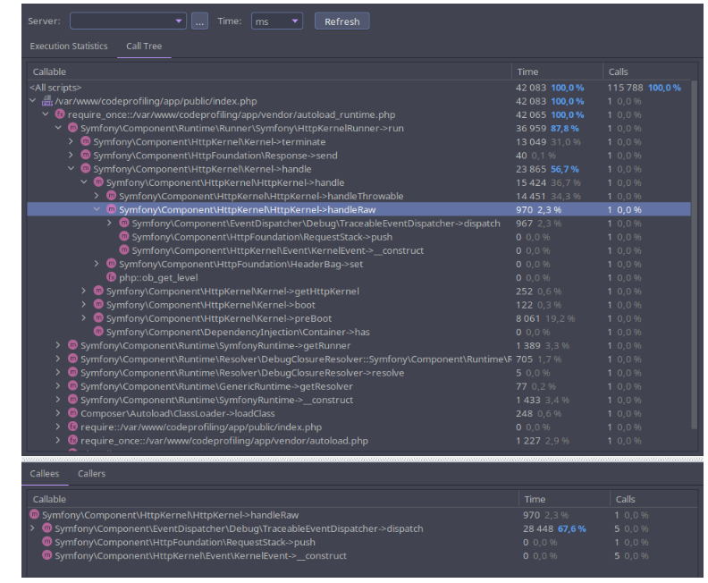Open the Time unit ms dropdown

click(x=277, y=21)
